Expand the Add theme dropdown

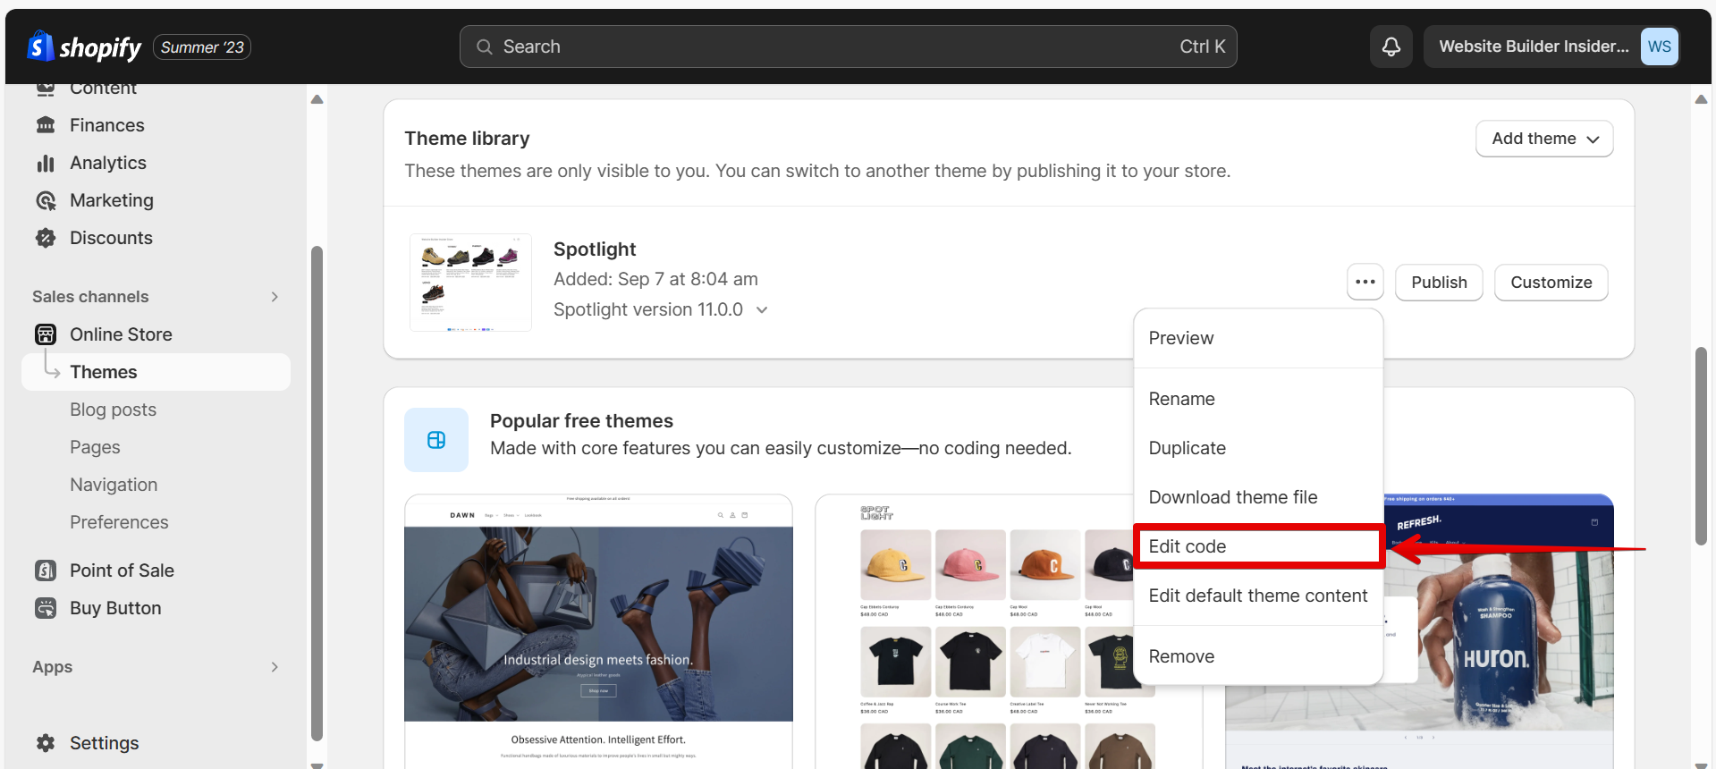1543,139
